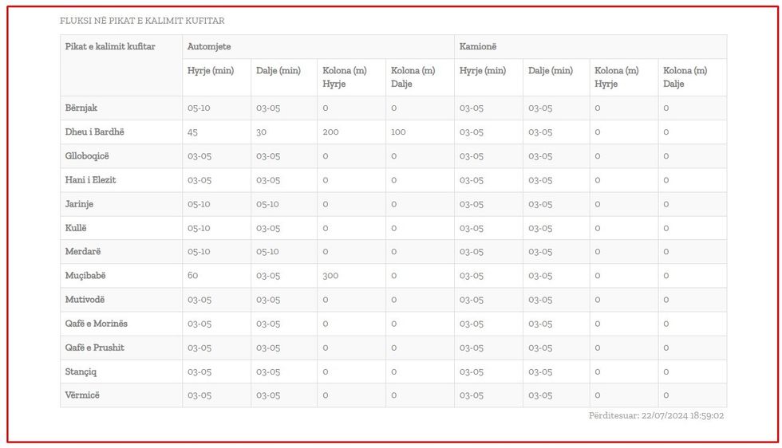The width and height of the screenshot is (782, 448).
Task: Select the Muçibabë crossing name
Action: pos(85,276)
